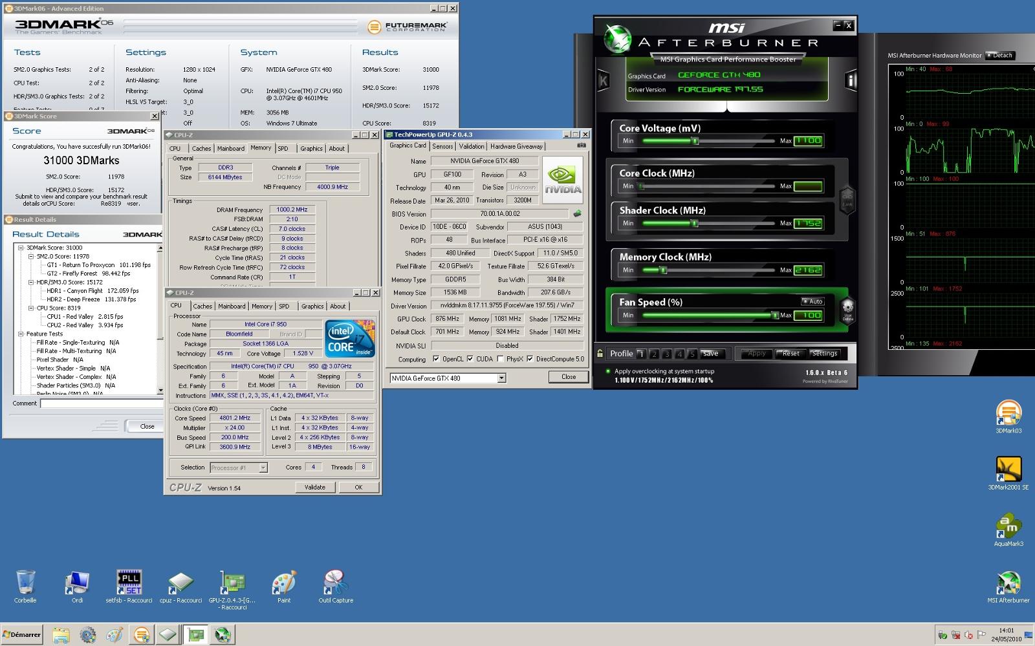Screen dimensions: 1035x646
Task: Collapse the HDR/SM3.0 Score: 15172 node
Action: coord(30,282)
